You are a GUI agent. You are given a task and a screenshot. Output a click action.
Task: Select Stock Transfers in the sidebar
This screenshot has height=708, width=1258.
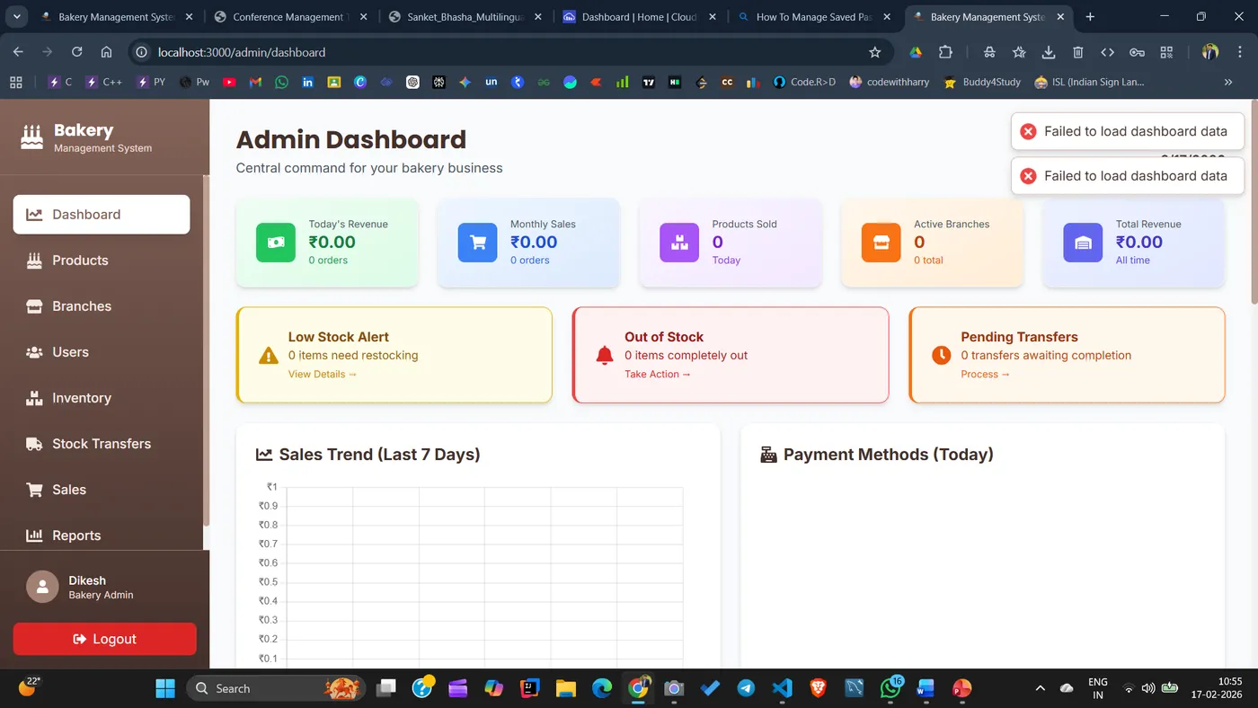pos(102,444)
